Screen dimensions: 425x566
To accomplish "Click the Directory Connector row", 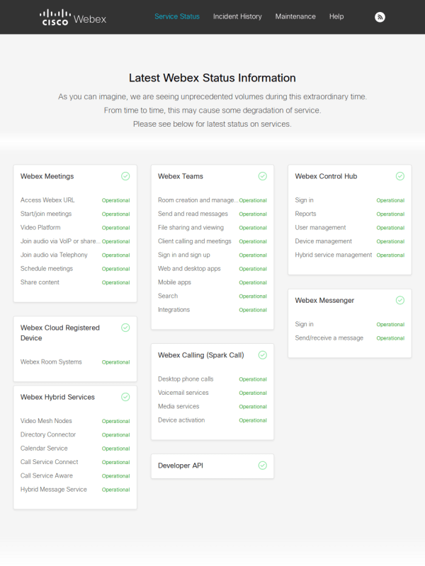I will click(x=75, y=434).
